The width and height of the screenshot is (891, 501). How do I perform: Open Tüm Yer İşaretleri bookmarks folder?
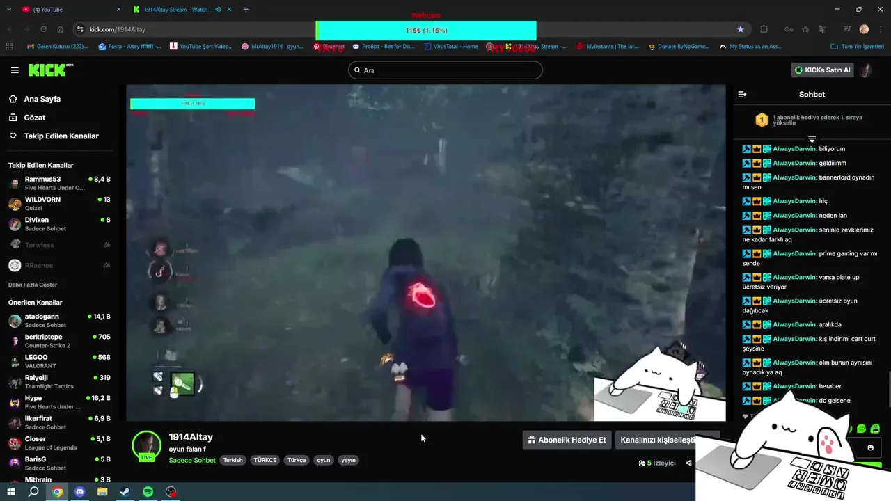click(858, 47)
